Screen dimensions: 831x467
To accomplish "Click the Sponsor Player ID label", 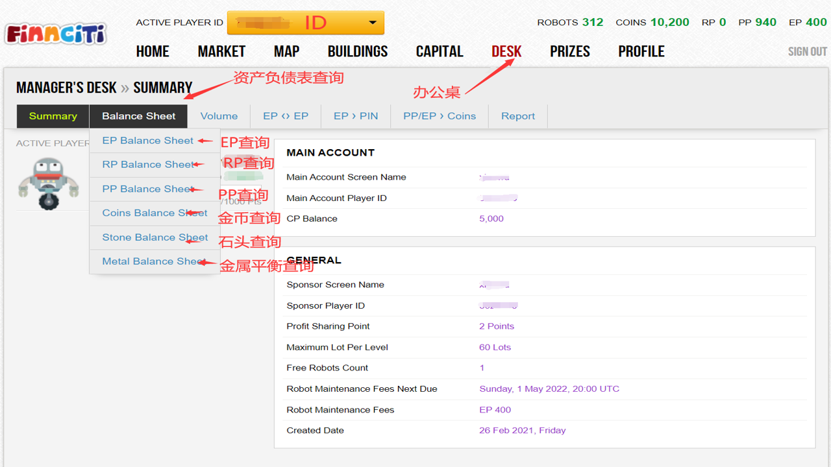I will click(325, 305).
